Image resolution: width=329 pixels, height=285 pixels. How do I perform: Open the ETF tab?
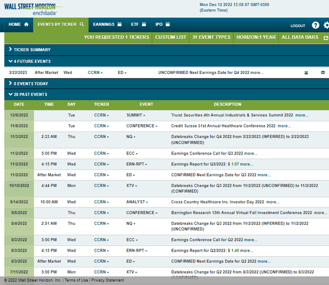(138, 25)
